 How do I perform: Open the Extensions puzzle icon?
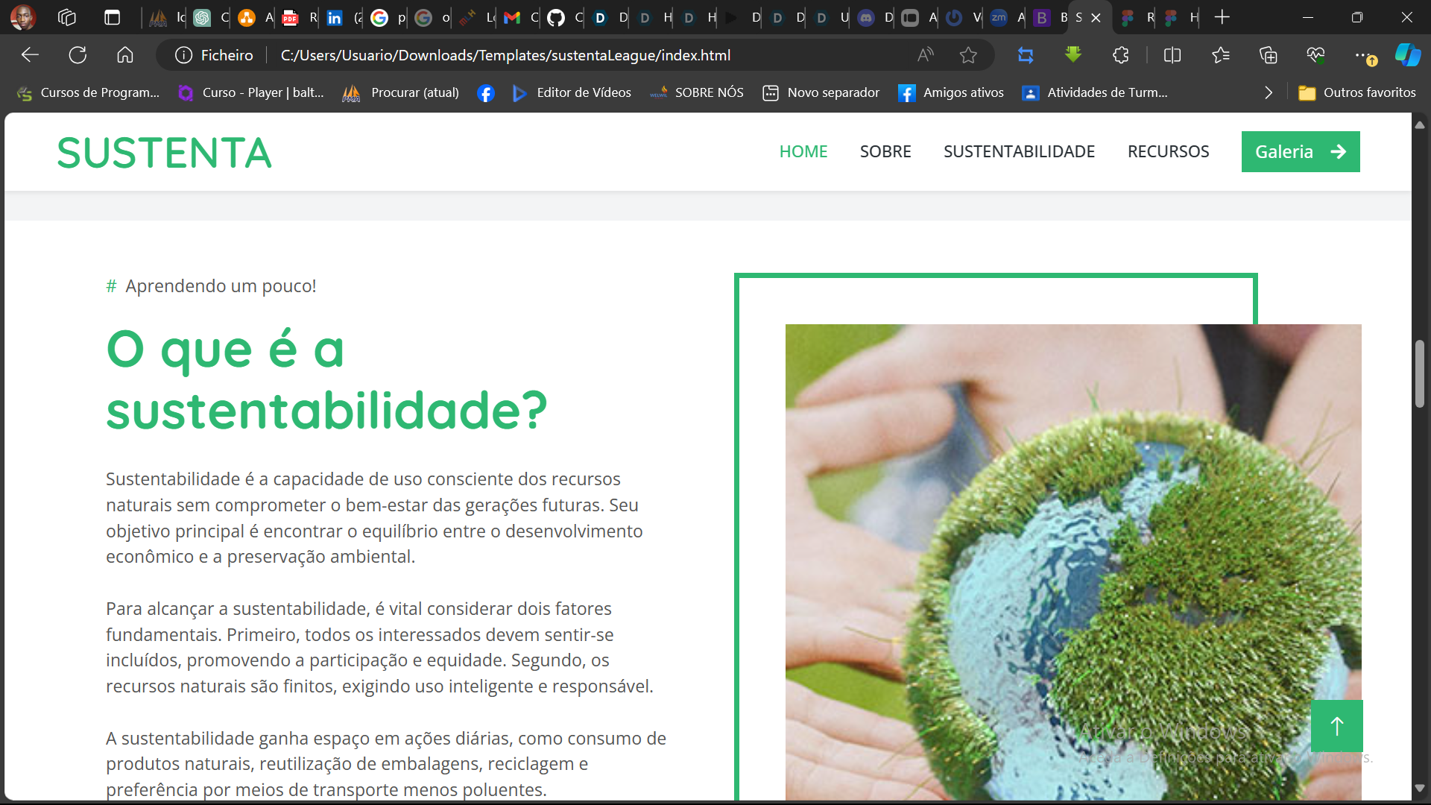1120,55
